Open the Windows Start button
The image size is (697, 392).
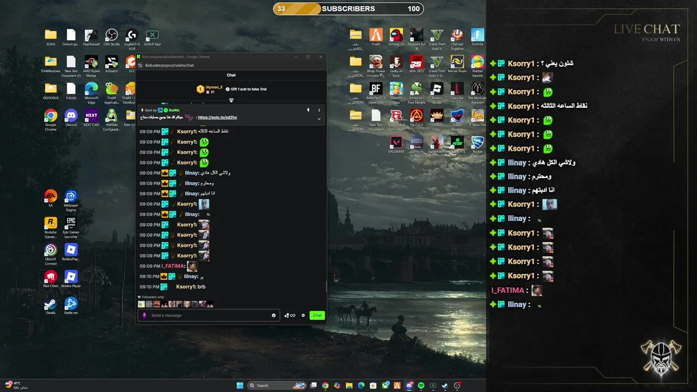240,385
